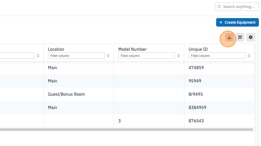
Task: Click the Location filter column input
Action: 76,56
